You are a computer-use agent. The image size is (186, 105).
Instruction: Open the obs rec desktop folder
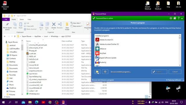pos(178,5)
